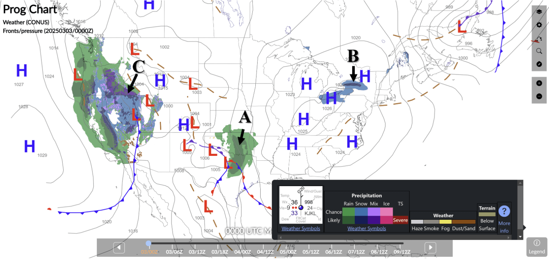This screenshot has width=549, height=261.
Task: Open the settings gear menu
Action: (539, 25)
